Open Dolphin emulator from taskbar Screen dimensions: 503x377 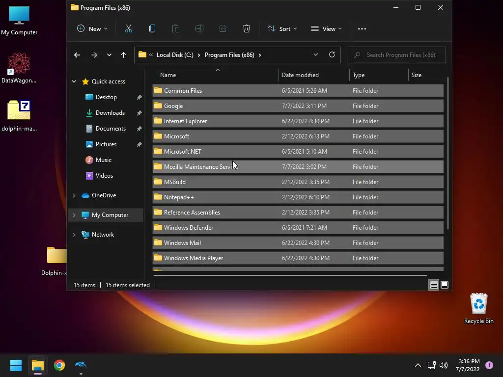coord(81,365)
